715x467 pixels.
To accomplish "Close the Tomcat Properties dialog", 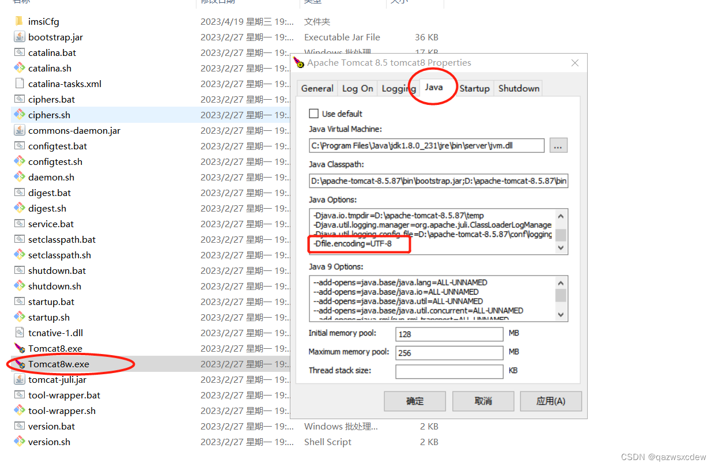I will pyautogui.click(x=574, y=63).
